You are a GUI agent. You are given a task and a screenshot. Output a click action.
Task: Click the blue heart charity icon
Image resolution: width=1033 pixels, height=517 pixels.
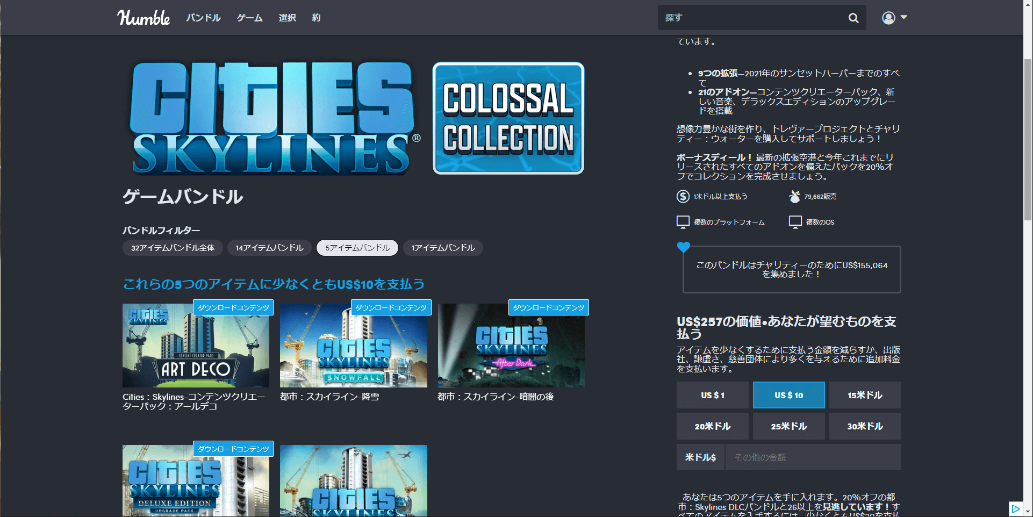click(x=683, y=247)
